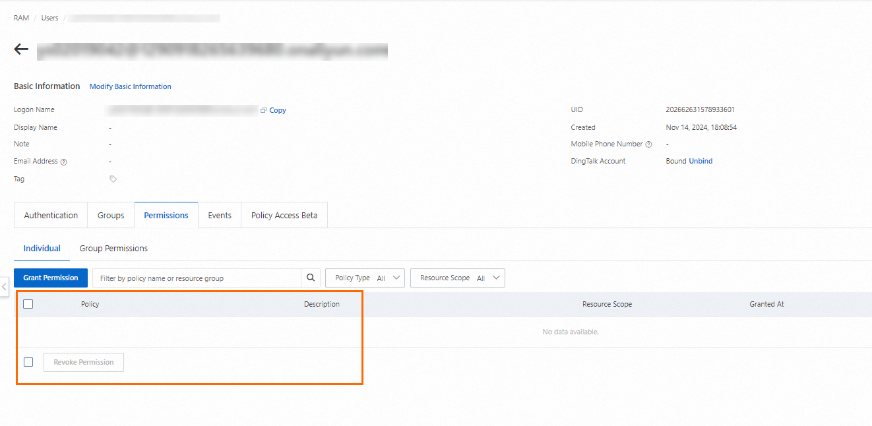Screen dimensions: 872x426
Task: Expand the collapsed left side panel arrow
Action: (x=3, y=287)
